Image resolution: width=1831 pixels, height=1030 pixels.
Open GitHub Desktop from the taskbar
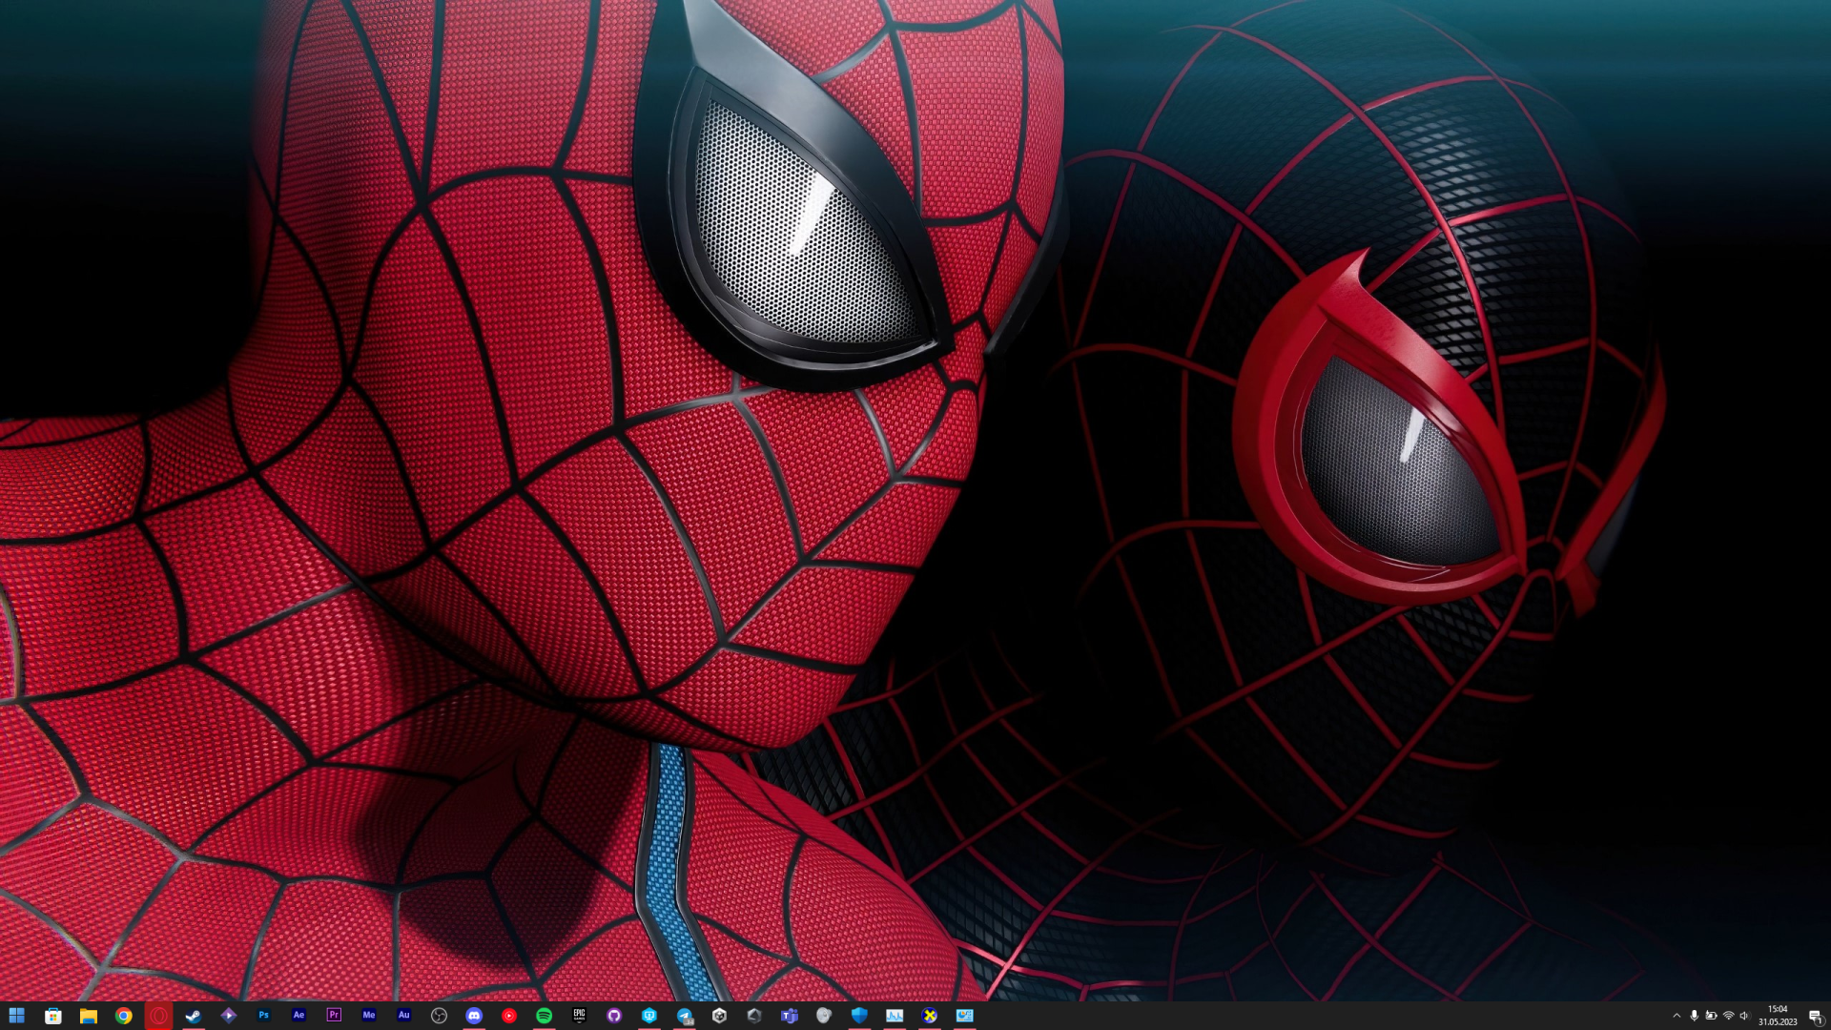[614, 1016]
